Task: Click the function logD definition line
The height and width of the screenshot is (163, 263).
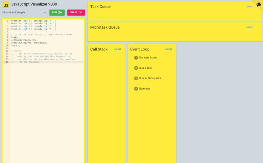Action: pyautogui.click(x=33, y=29)
